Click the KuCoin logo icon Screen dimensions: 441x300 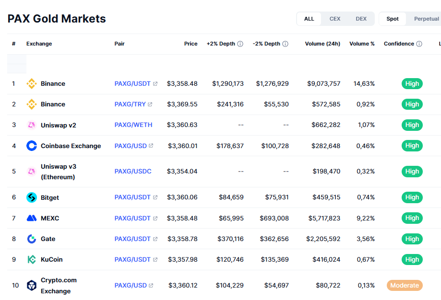(x=32, y=259)
